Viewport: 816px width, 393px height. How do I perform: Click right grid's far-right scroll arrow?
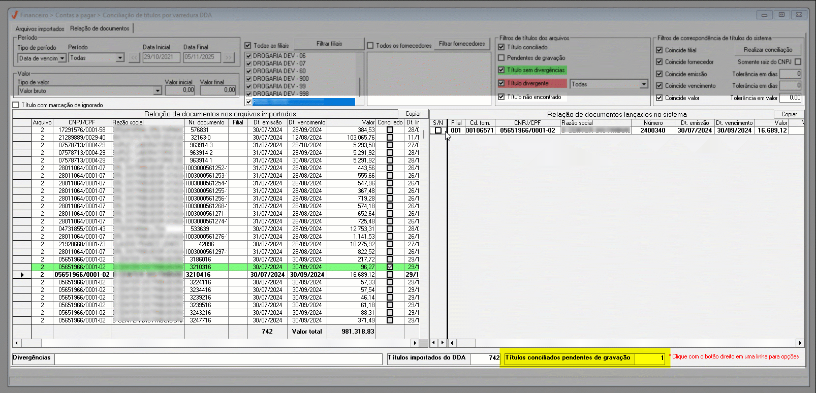click(x=800, y=343)
